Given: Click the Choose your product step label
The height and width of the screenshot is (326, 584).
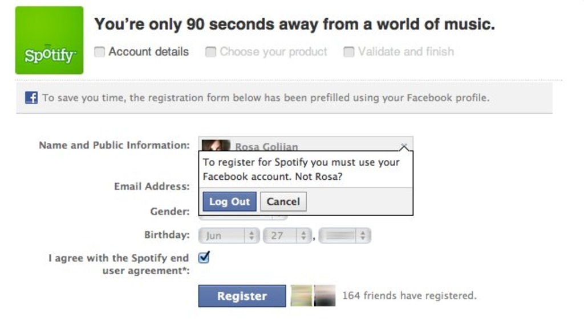Looking at the screenshot, I should click(x=273, y=52).
